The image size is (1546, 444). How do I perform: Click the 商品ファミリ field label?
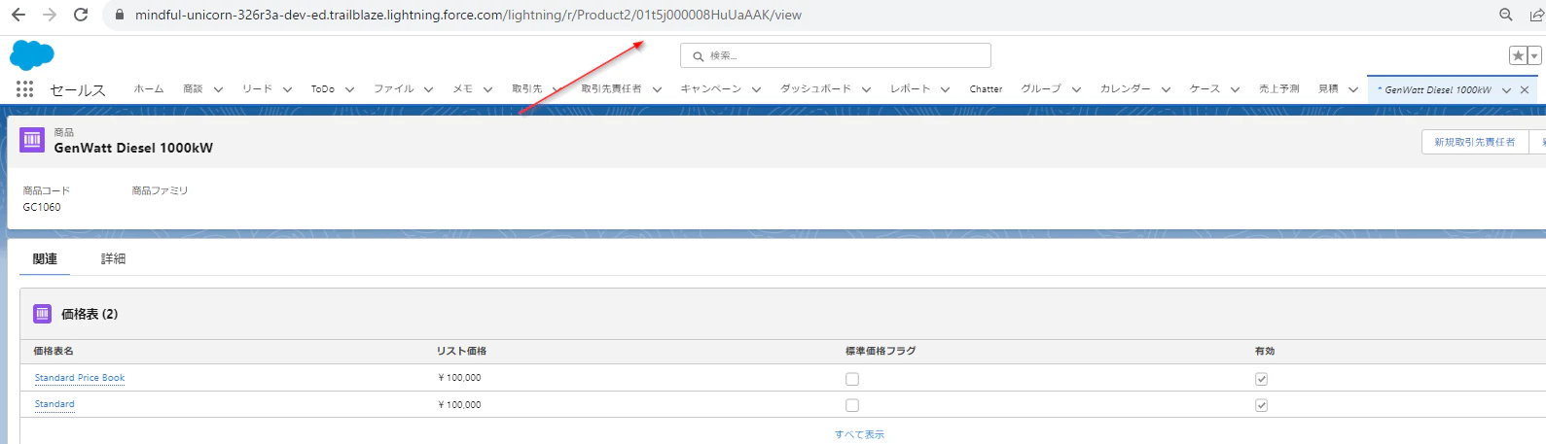[160, 190]
